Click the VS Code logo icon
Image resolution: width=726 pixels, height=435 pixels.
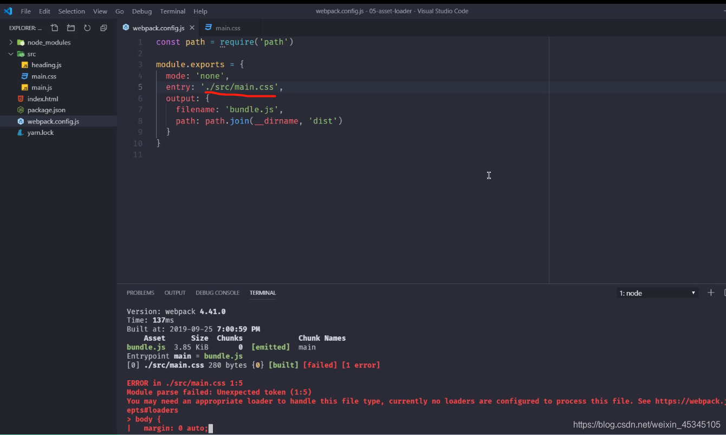[x=8, y=11]
